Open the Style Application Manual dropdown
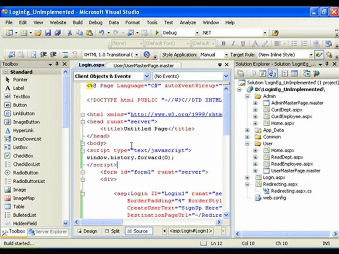Viewport: 339px width, 254px height. (x=226, y=55)
